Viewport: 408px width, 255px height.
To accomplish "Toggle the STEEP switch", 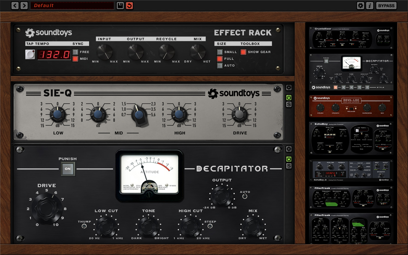I will point(210,226).
